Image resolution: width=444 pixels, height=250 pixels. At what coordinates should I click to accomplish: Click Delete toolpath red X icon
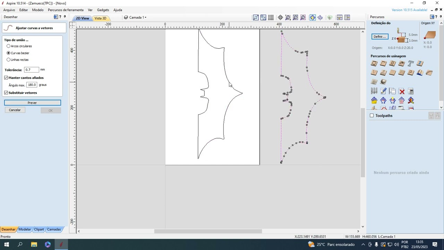pyautogui.click(x=402, y=91)
